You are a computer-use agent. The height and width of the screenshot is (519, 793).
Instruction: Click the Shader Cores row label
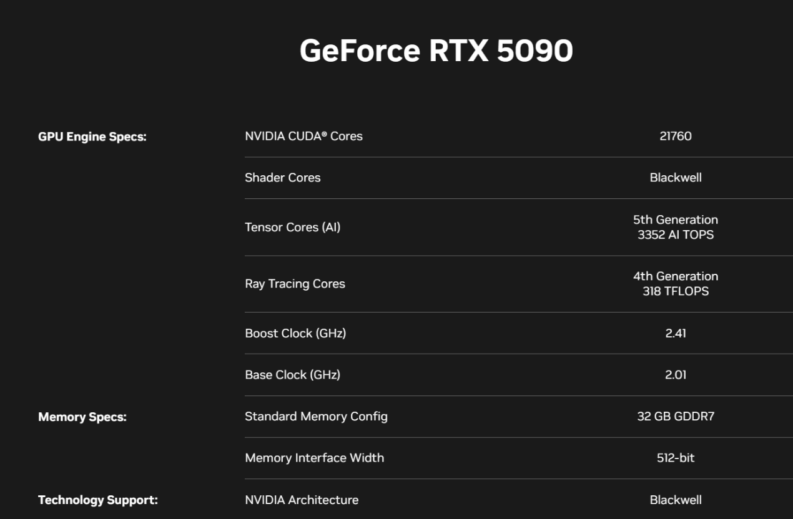282,178
